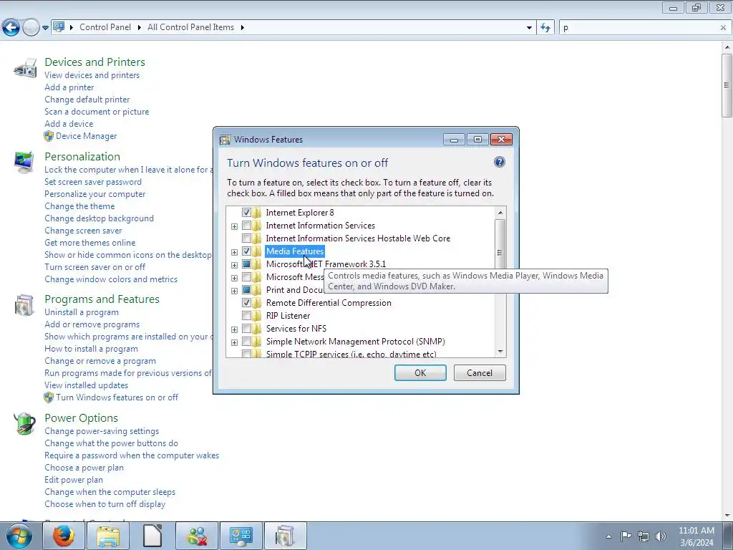The width and height of the screenshot is (733, 550).
Task: Open Windows Explorer from the taskbar
Action: pyautogui.click(x=108, y=536)
